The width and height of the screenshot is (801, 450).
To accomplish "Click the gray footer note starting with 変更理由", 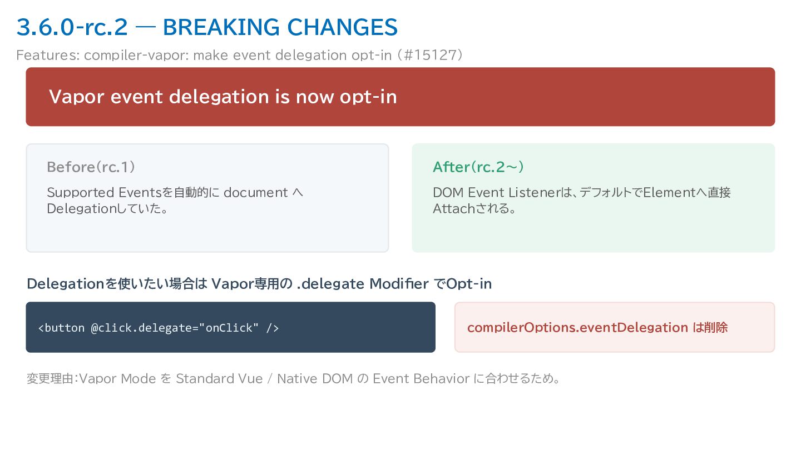I will 293,379.
